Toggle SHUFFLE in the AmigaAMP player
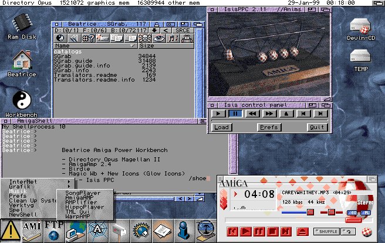385x243 pixels. [x=325, y=231]
